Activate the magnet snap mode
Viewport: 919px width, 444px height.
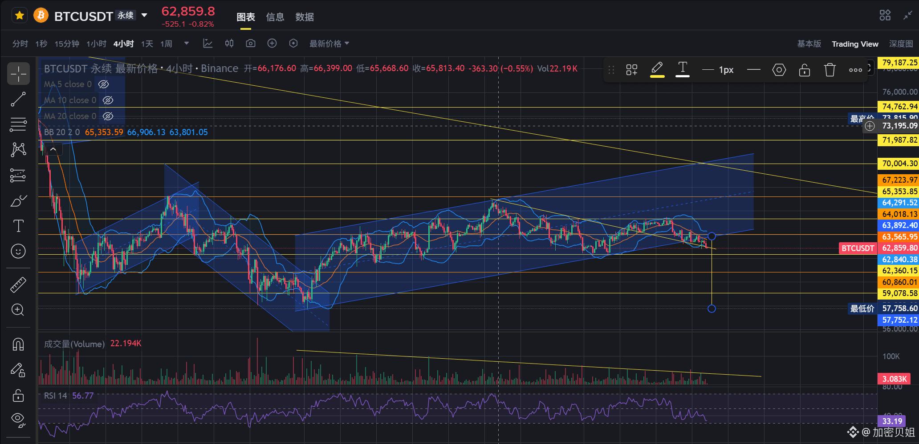pyautogui.click(x=18, y=344)
